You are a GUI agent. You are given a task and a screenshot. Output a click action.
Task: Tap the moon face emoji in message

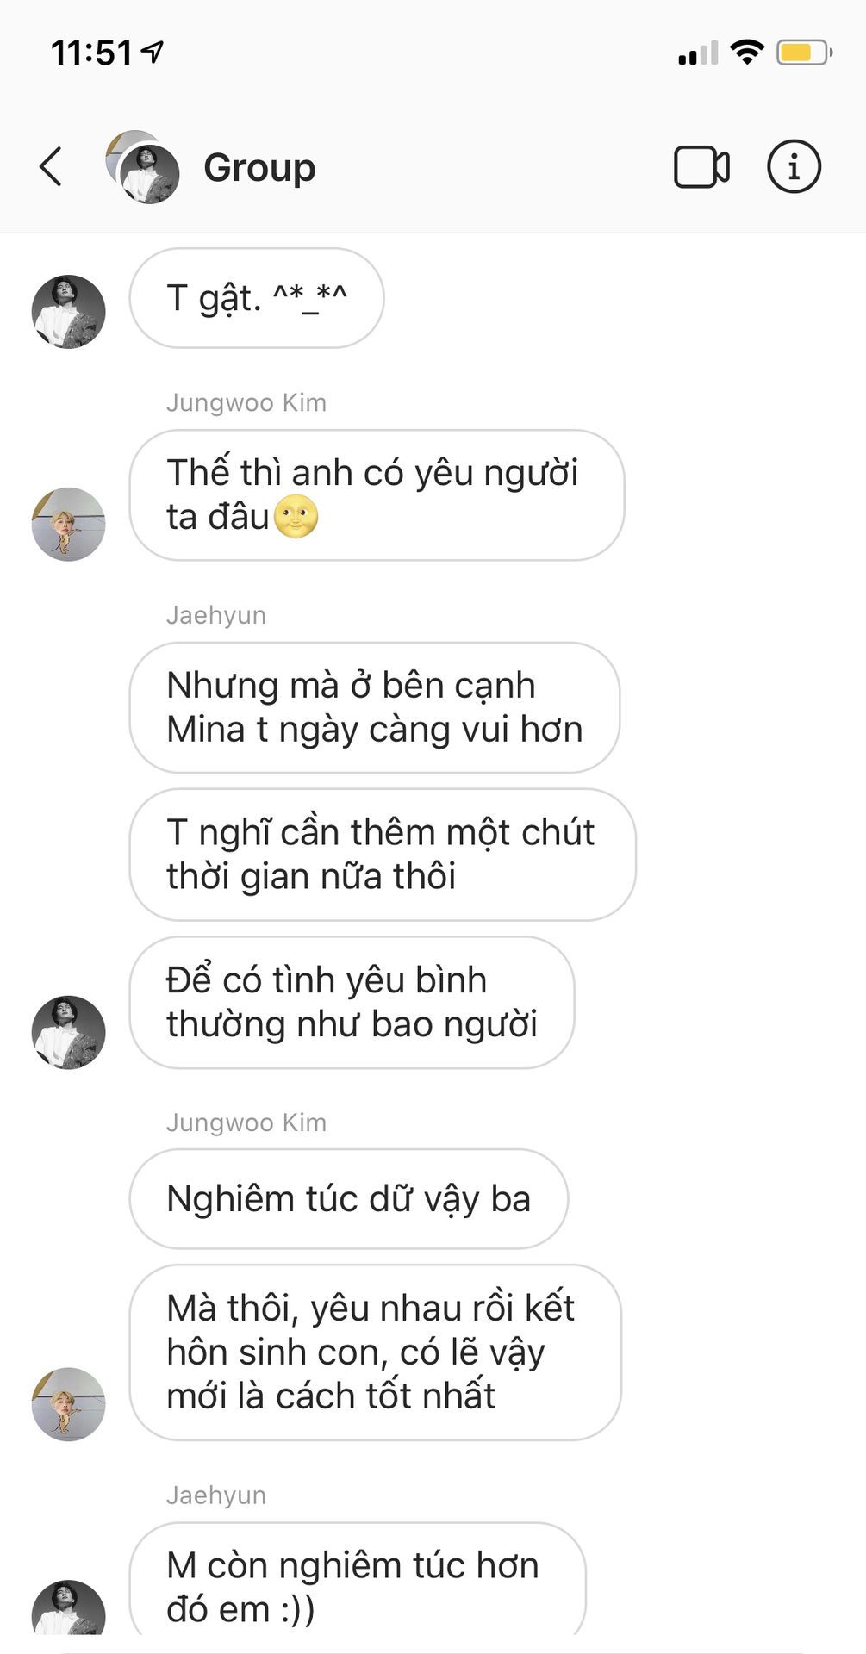pos(296,517)
